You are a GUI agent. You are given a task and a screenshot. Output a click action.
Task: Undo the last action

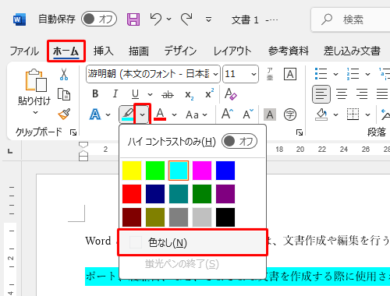[x=156, y=19]
